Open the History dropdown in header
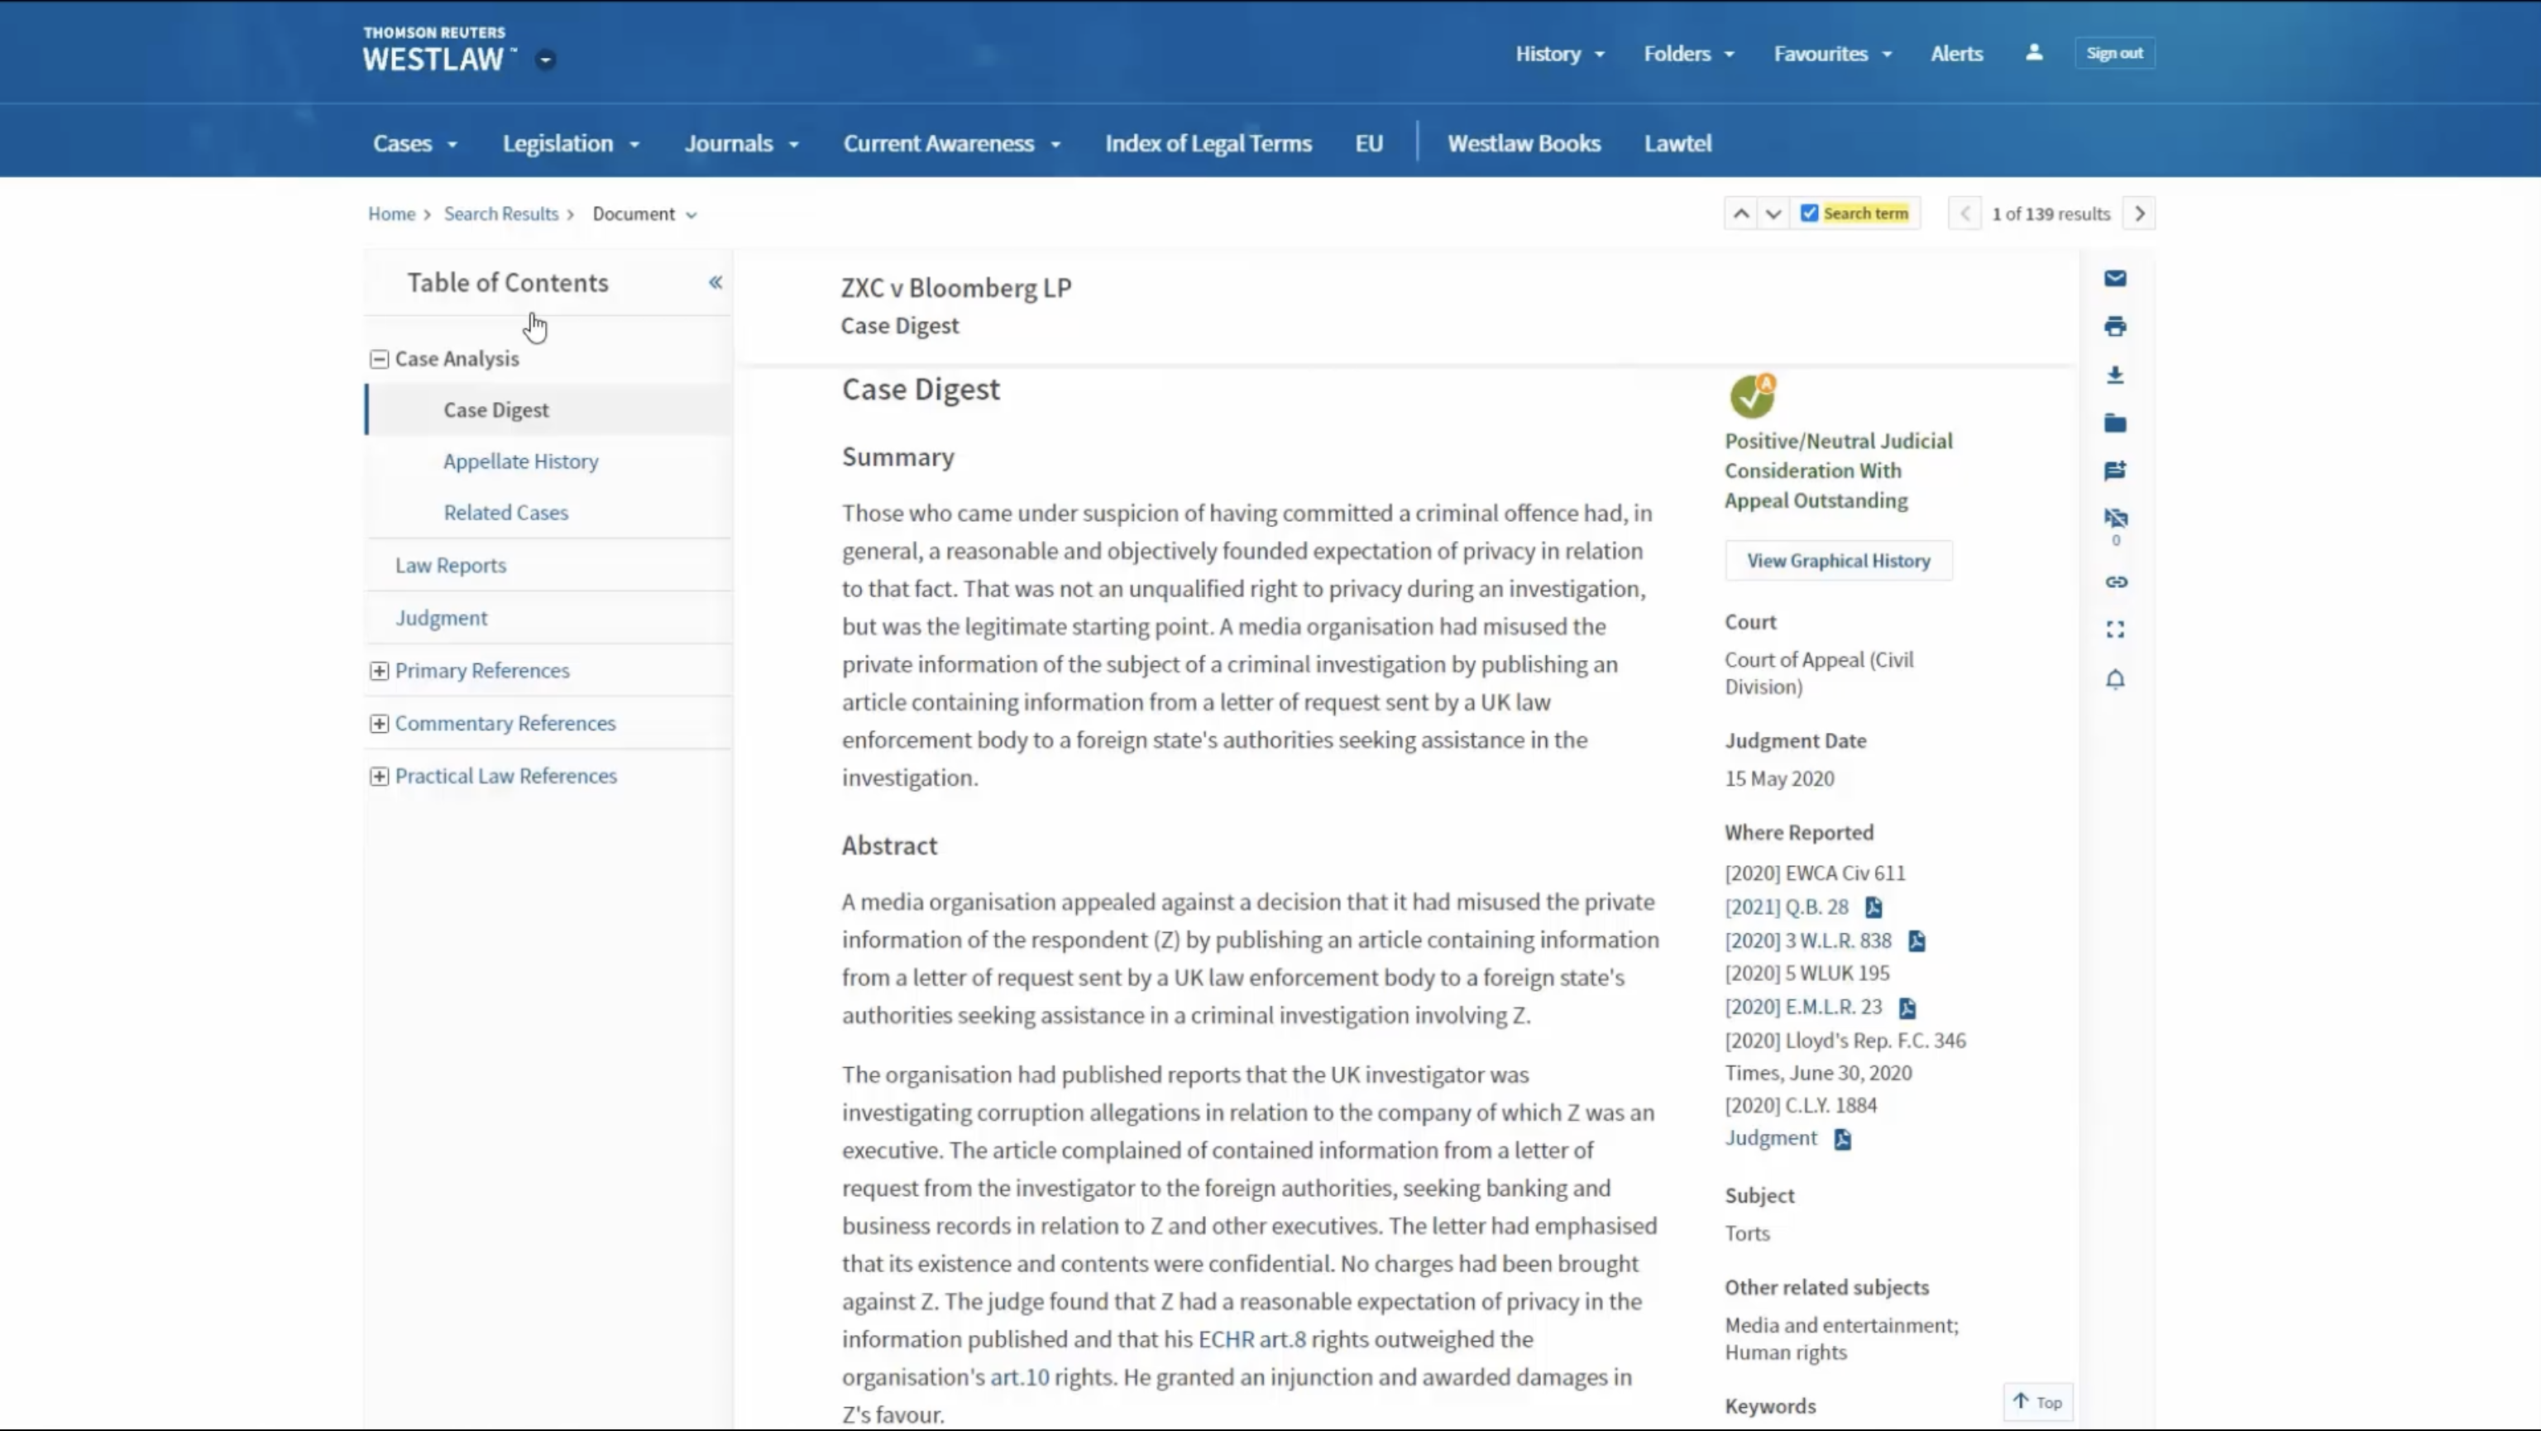Viewport: 2541px width, 1431px height. (x=1559, y=55)
